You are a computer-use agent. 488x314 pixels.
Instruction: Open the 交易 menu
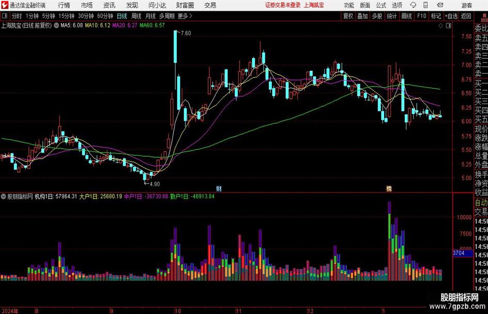tap(210, 5)
